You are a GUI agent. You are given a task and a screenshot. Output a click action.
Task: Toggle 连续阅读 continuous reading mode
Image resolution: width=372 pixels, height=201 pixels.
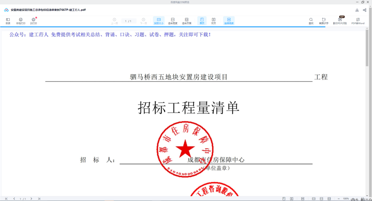229,21
